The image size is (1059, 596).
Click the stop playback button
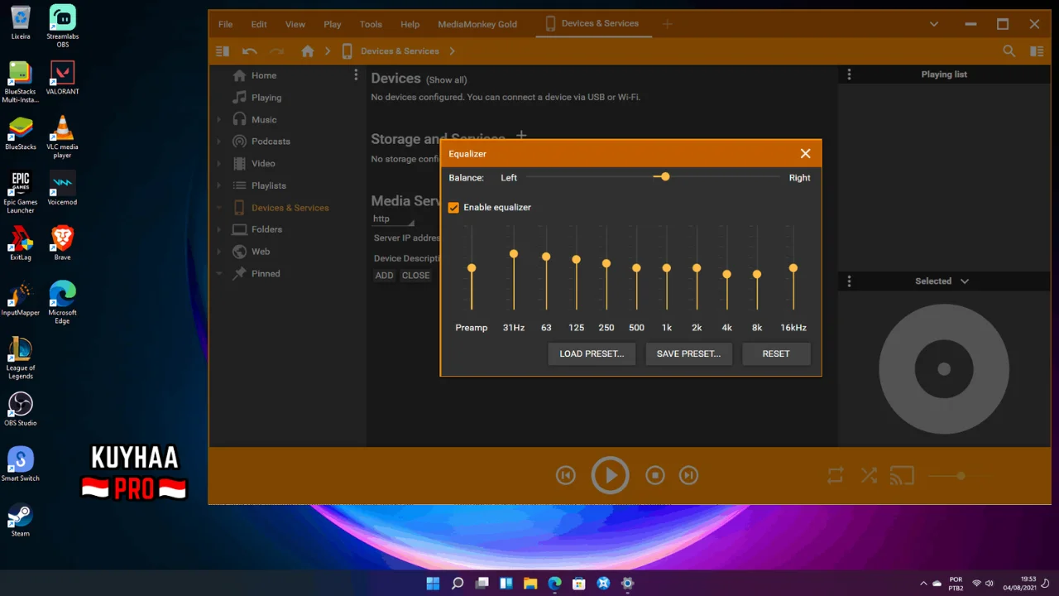tap(654, 475)
